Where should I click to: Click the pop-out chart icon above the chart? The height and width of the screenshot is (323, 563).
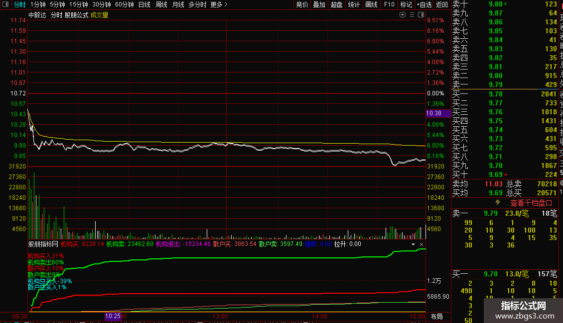(403, 15)
